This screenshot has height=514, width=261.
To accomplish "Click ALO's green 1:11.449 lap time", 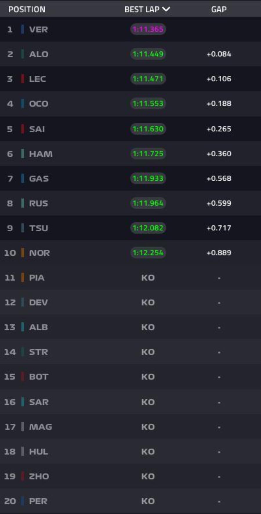I will (x=148, y=54).
